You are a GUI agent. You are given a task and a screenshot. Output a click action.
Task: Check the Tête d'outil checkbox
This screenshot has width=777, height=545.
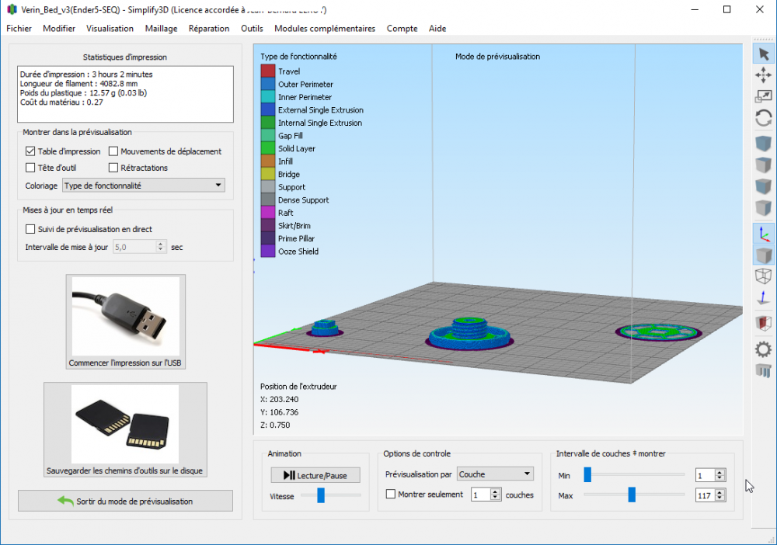coord(30,168)
